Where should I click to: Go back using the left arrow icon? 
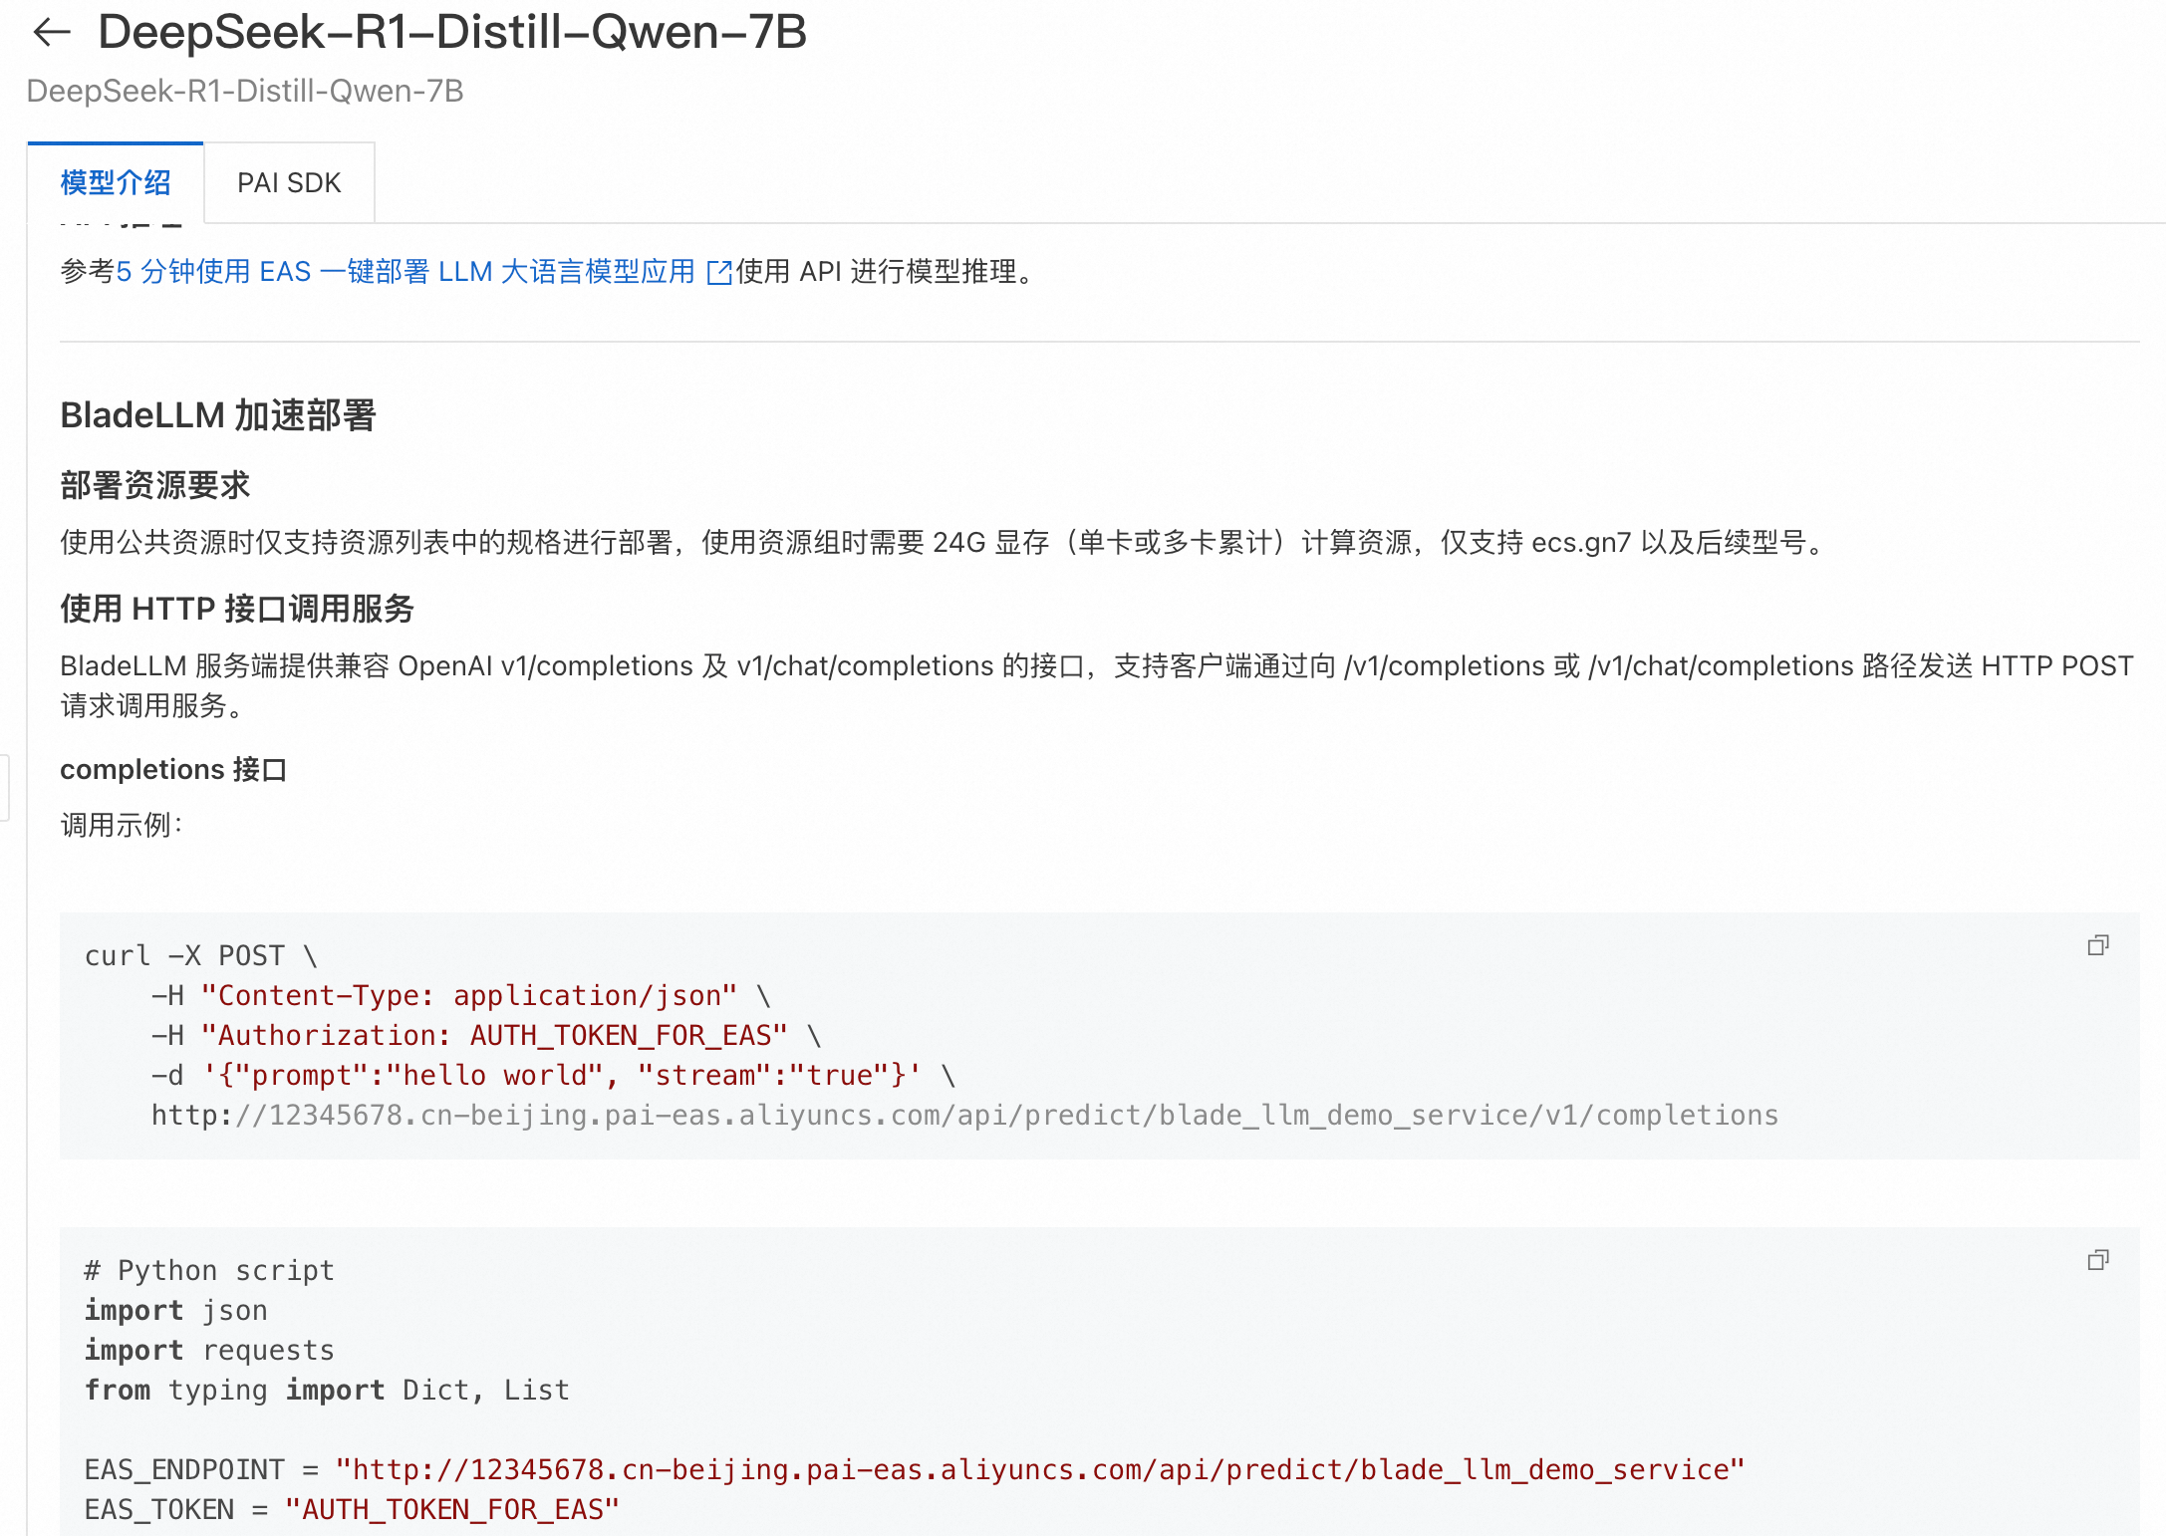[x=52, y=33]
